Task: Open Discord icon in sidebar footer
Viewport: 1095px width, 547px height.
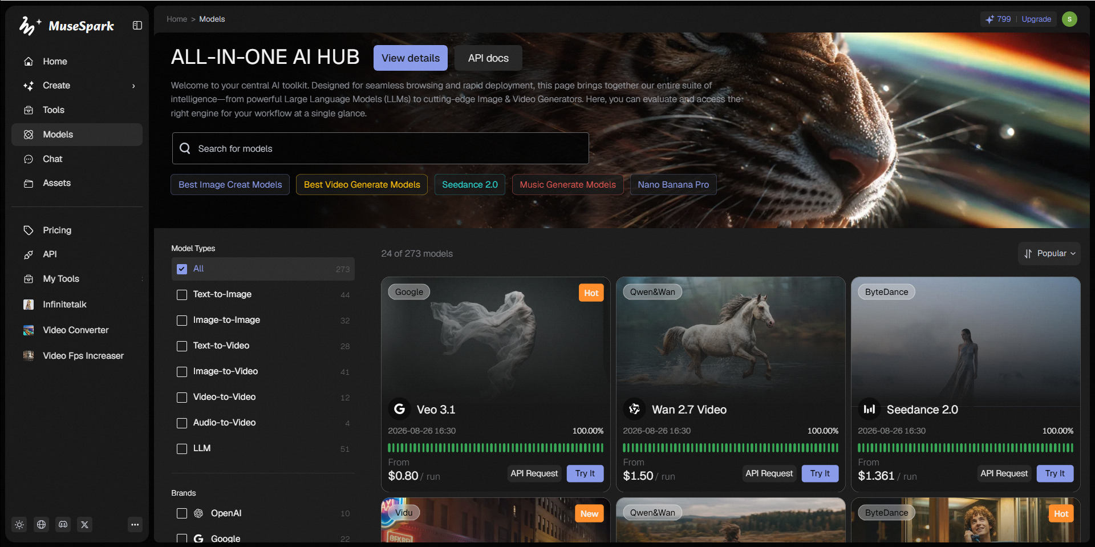Action: tap(63, 525)
